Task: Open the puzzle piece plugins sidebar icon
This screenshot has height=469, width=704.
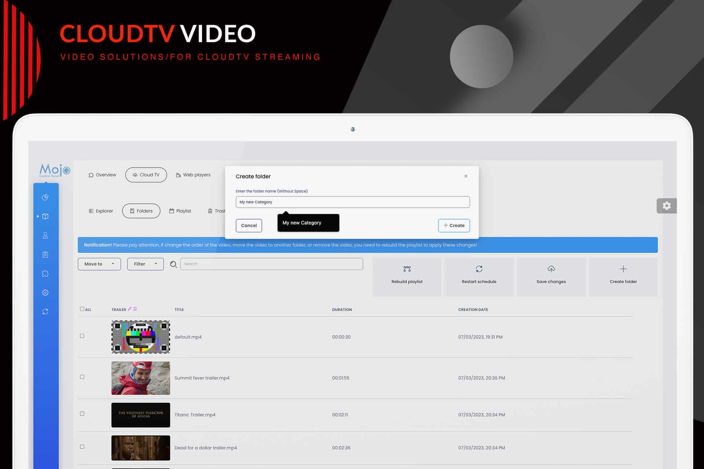Action: click(45, 274)
